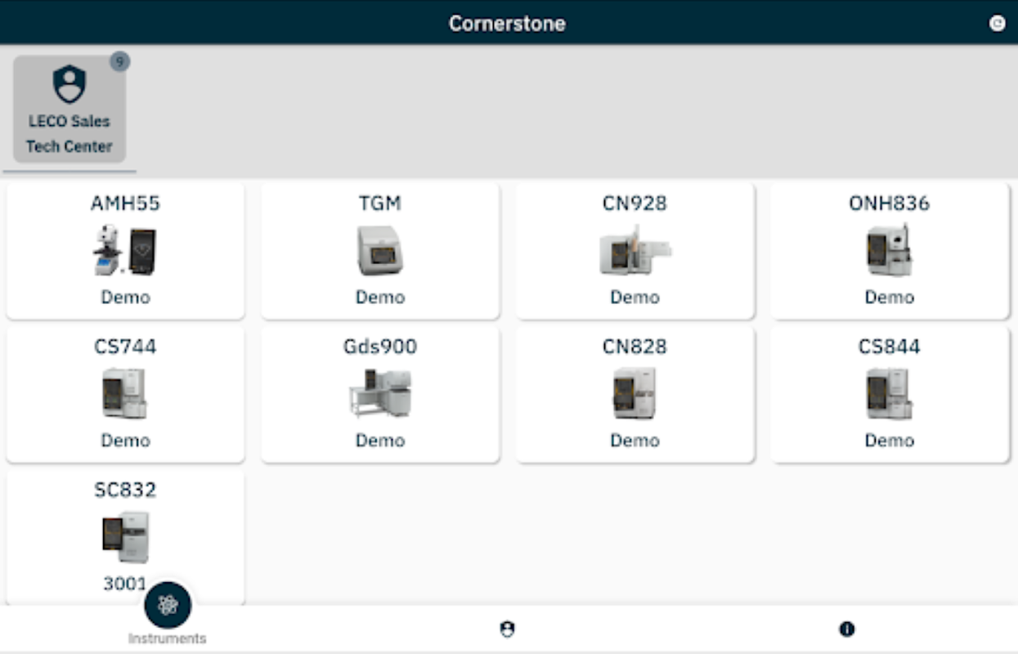
Task: Open the account tab in the bottom bar
Action: pyautogui.click(x=507, y=629)
